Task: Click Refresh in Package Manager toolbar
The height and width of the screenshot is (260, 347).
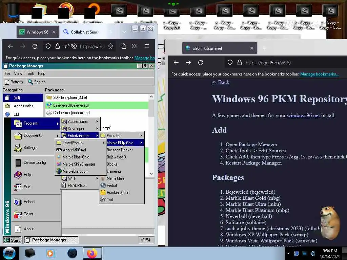Action: point(14,82)
